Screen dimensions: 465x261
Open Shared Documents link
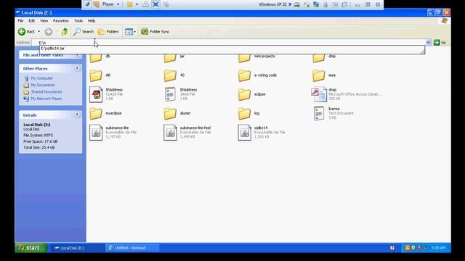coord(46,92)
